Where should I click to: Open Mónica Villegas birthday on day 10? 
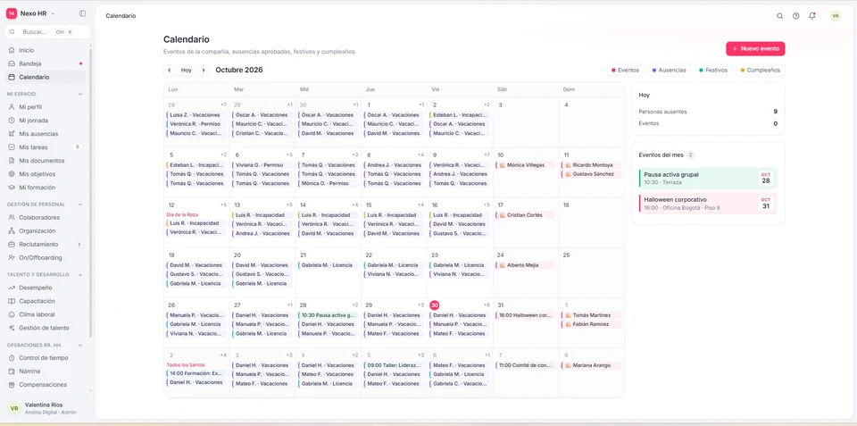point(525,164)
